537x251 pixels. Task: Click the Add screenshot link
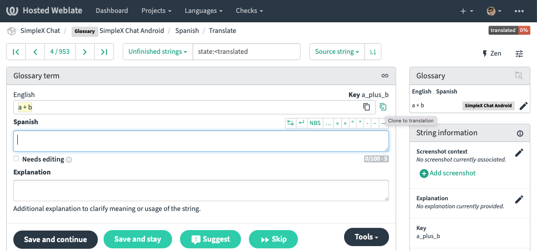448,173
